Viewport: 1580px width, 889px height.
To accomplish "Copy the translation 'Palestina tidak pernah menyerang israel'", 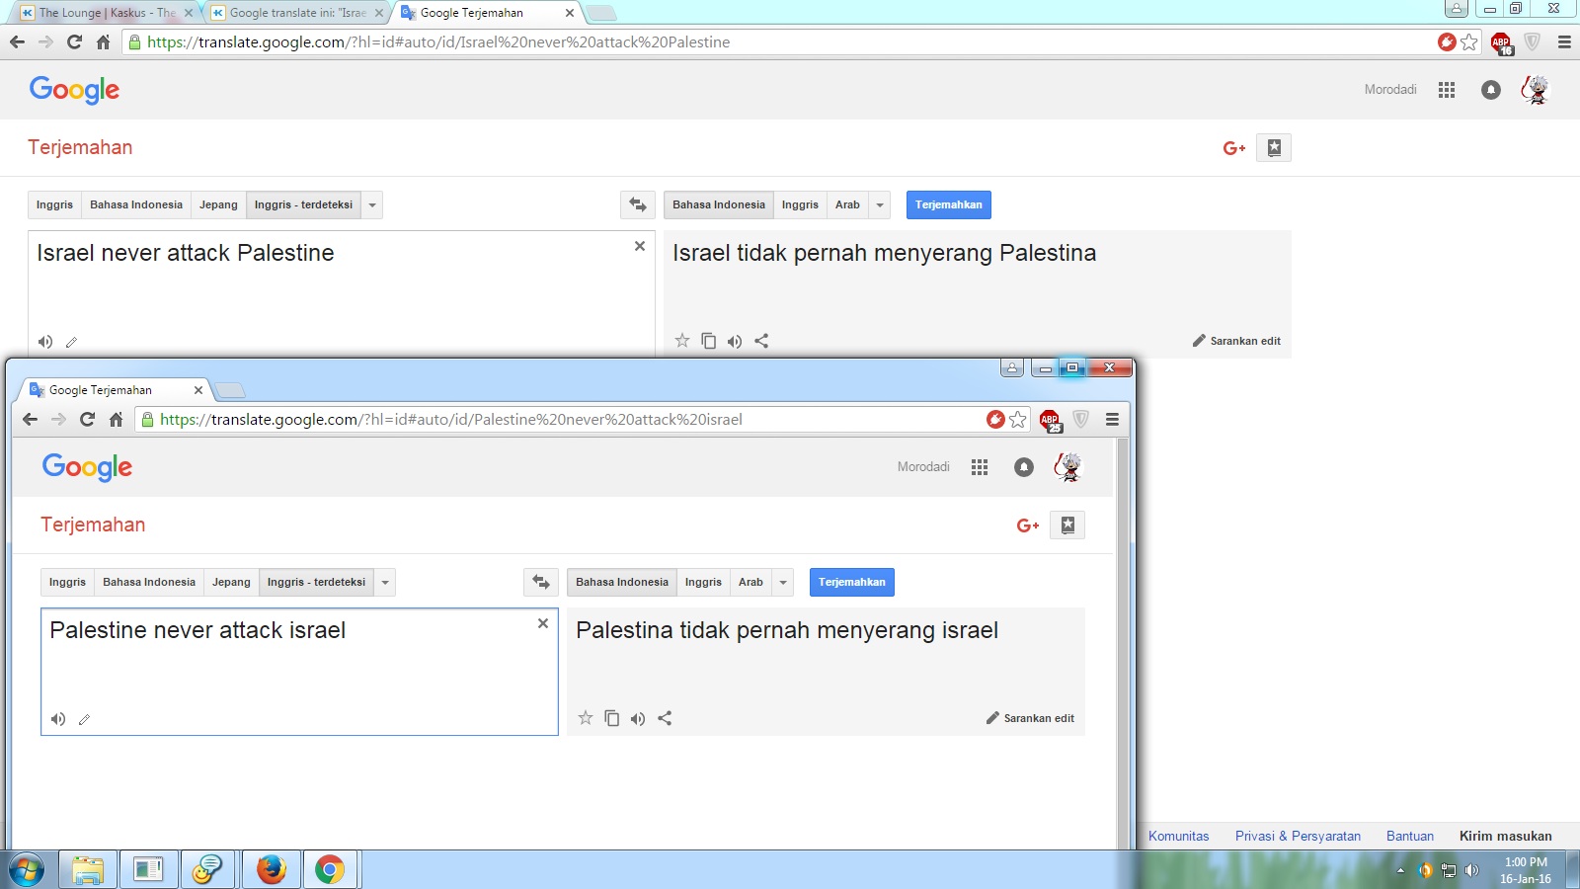I will [x=610, y=718].
